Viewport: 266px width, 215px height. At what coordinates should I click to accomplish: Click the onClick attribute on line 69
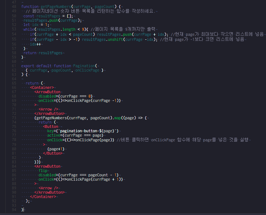(x=46, y=100)
